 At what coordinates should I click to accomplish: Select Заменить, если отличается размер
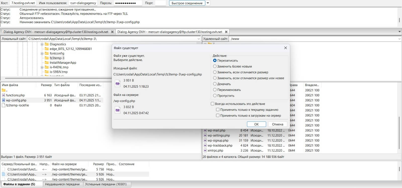tap(215, 72)
